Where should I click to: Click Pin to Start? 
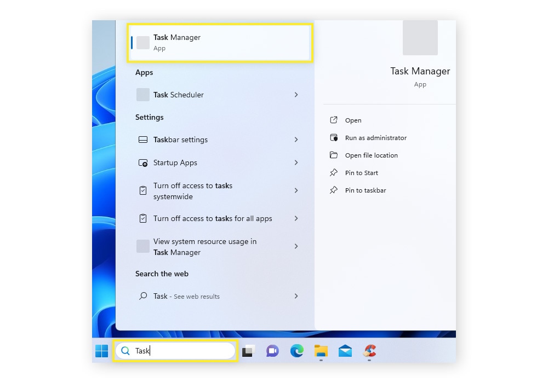[361, 172]
